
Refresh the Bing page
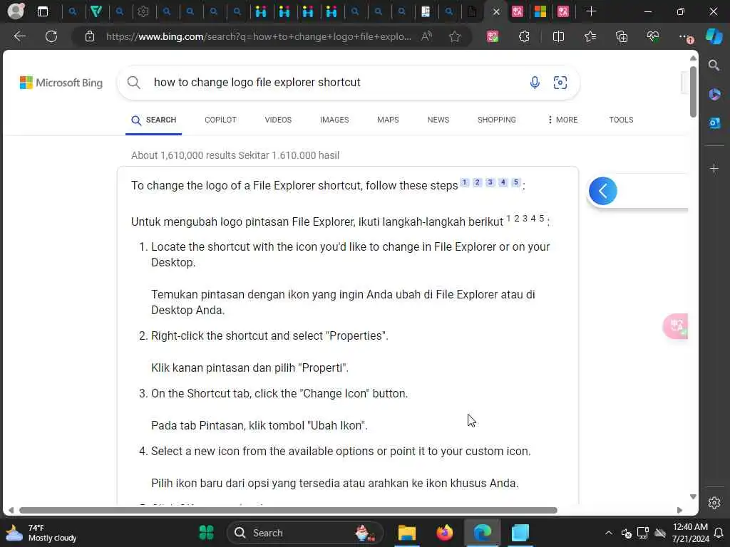[x=51, y=36]
